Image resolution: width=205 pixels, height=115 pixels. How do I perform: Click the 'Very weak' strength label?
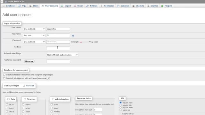tap(94, 42)
